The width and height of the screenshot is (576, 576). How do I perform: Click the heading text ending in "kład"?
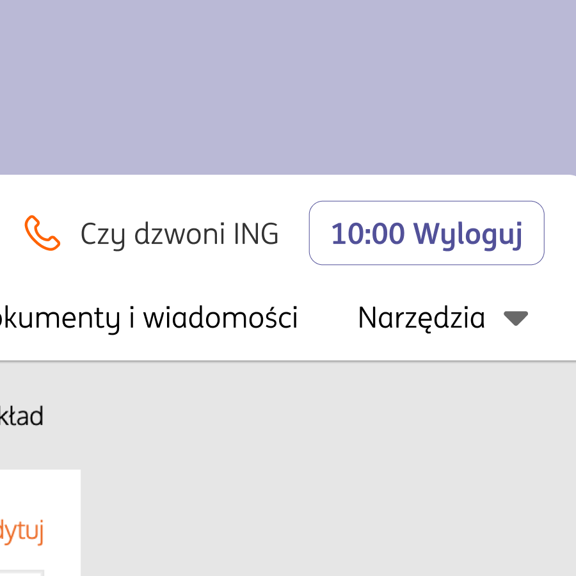22,417
